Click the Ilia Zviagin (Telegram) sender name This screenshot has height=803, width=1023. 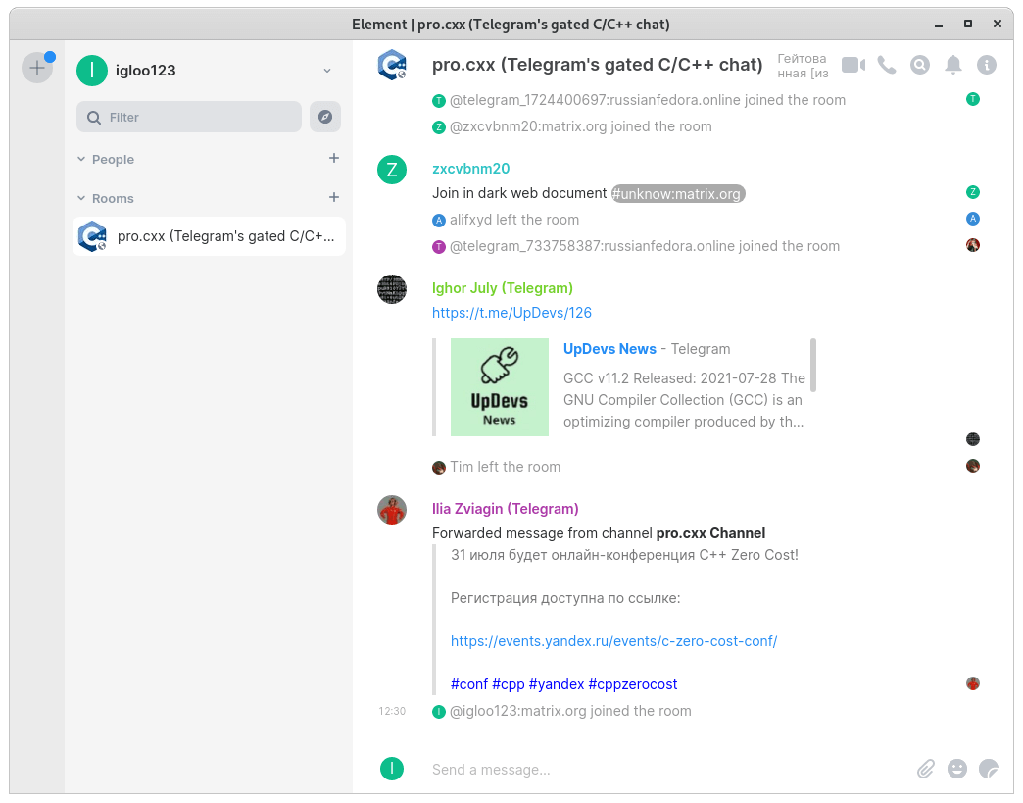pos(505,509)
